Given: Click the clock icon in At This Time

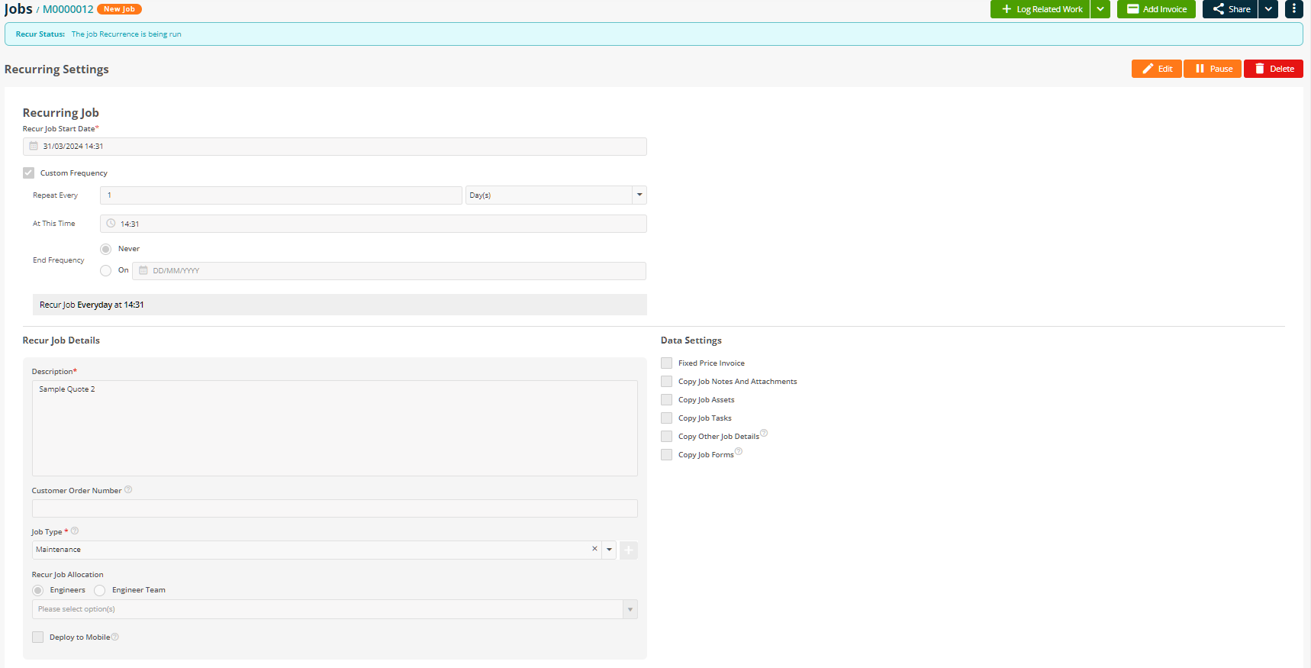Looking at the screenshot, I should pyautogui.click(x=111, y=224).
